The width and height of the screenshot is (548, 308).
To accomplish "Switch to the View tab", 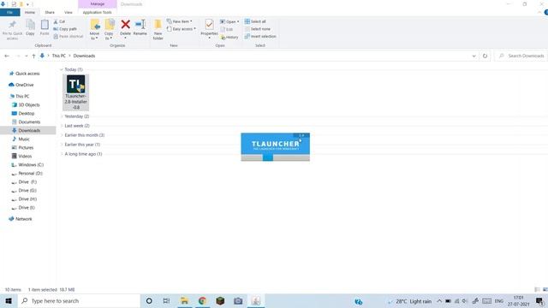I will 68,13.
